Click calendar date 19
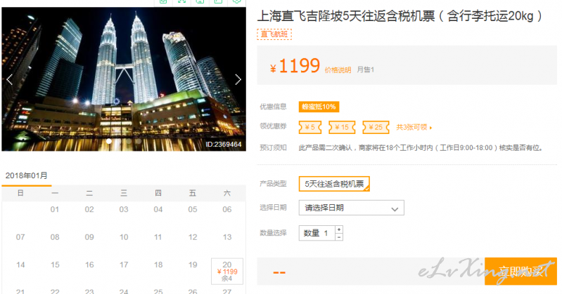This screenshot has width=562, height=294. pos(193,265)
